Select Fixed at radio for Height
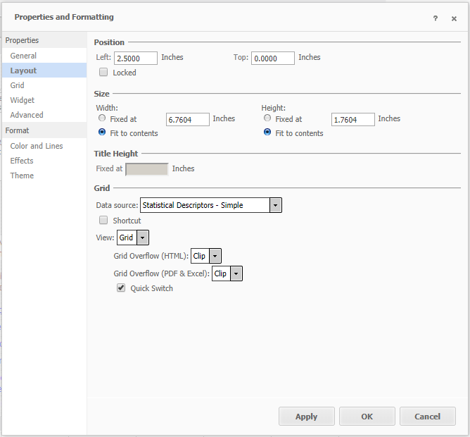Image resolution: width=470 pixels, height=437 pixels. click(x=267, y=118)
